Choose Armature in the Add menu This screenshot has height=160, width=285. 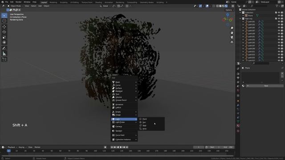(x=124, y=104)
